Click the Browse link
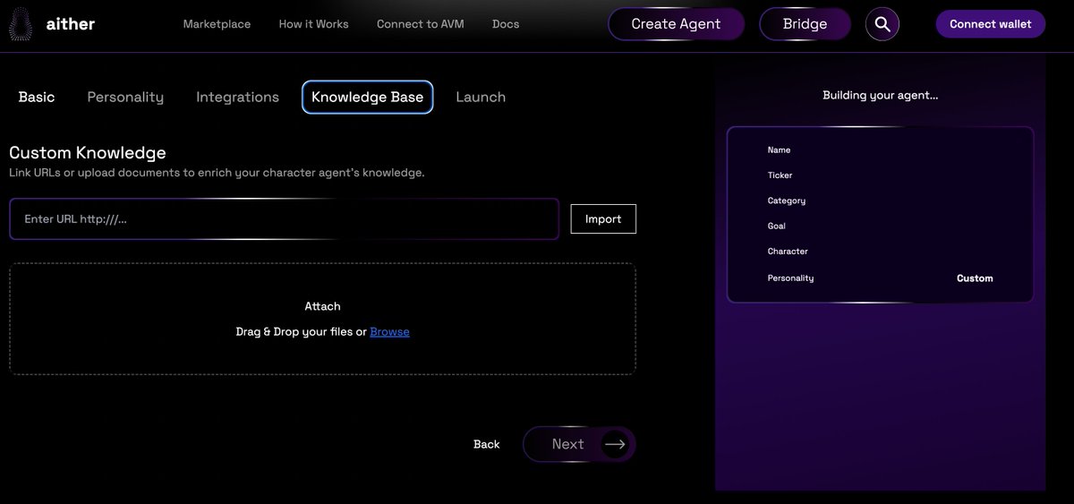The width and height of the screenshot is (1074, 504). coord(389,331)
